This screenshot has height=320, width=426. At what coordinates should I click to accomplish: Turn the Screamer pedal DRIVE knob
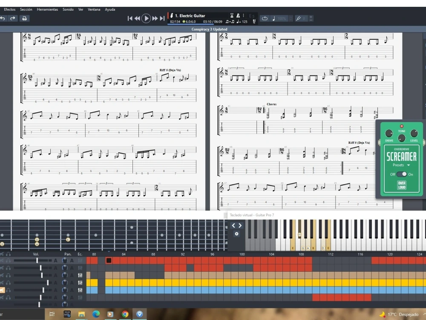pos(389,133)
